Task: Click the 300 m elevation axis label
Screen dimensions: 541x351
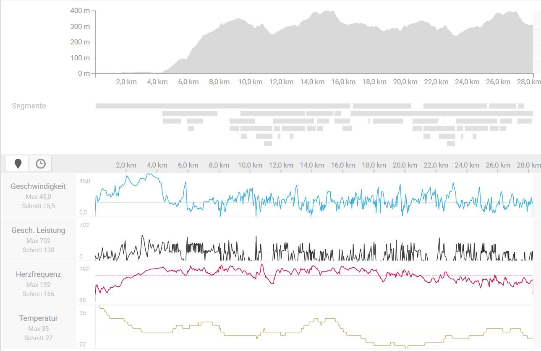Action: coord(80,26)
